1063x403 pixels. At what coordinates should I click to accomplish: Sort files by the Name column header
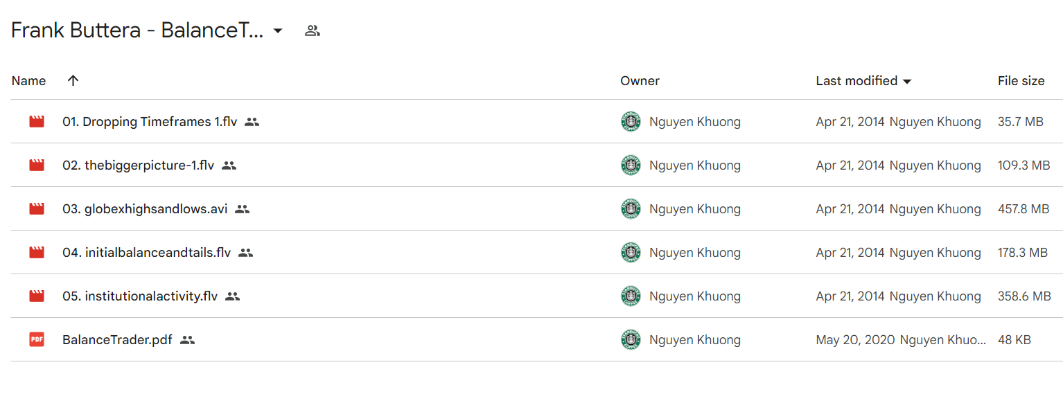tap(28, 81)
